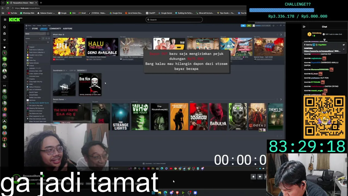This screenshot has height=196, width=348.
Task: Open the ChatGPT bookmark
Action: pos(151,13)
